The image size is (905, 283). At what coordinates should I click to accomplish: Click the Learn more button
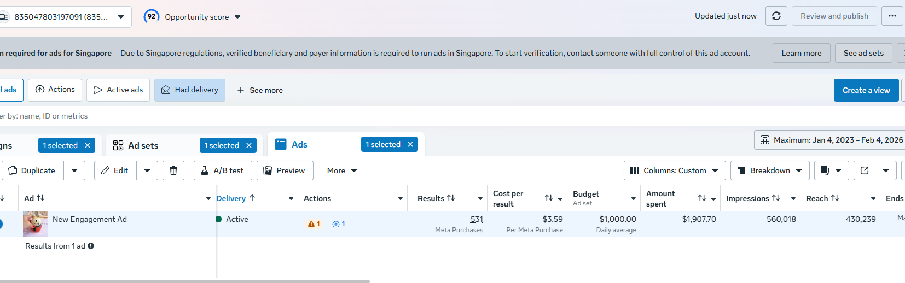click(801, 53)
